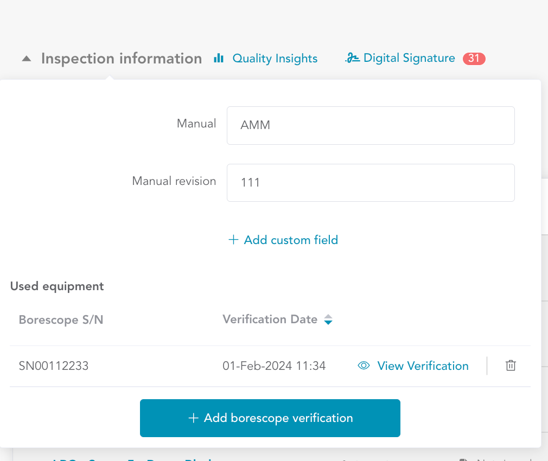Image resolution: width=548 pixels, height=461 pixels.
Task: Toggle the Verification Date sort arrows
Action: pyautogui.click(x=328, y=320)
